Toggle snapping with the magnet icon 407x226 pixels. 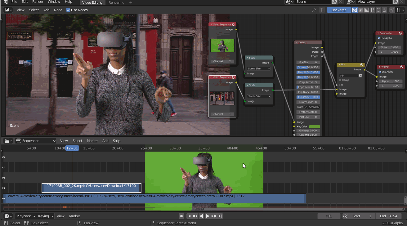tap(392, 10)
